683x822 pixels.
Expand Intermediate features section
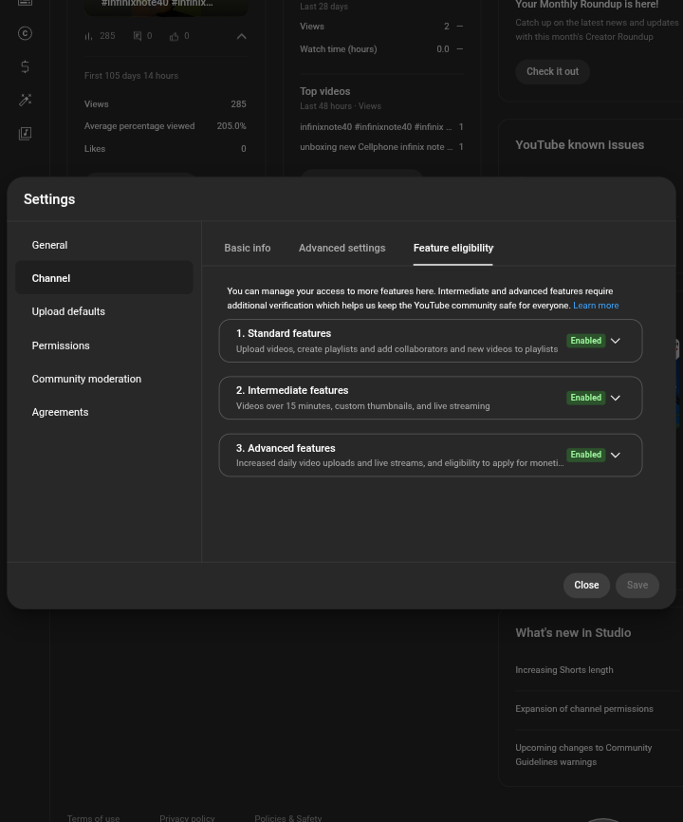coord(616,398)
